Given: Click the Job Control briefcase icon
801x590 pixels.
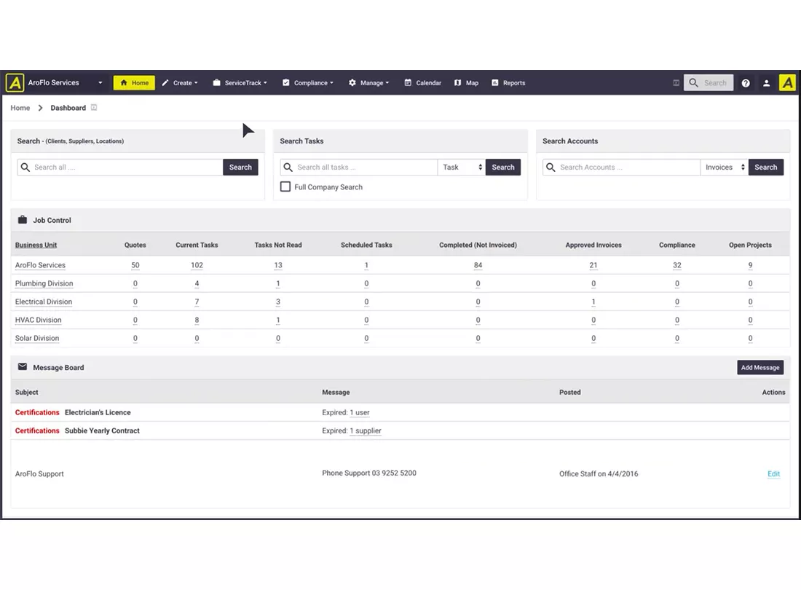Looking at the screenshot, I should point(23,220).
